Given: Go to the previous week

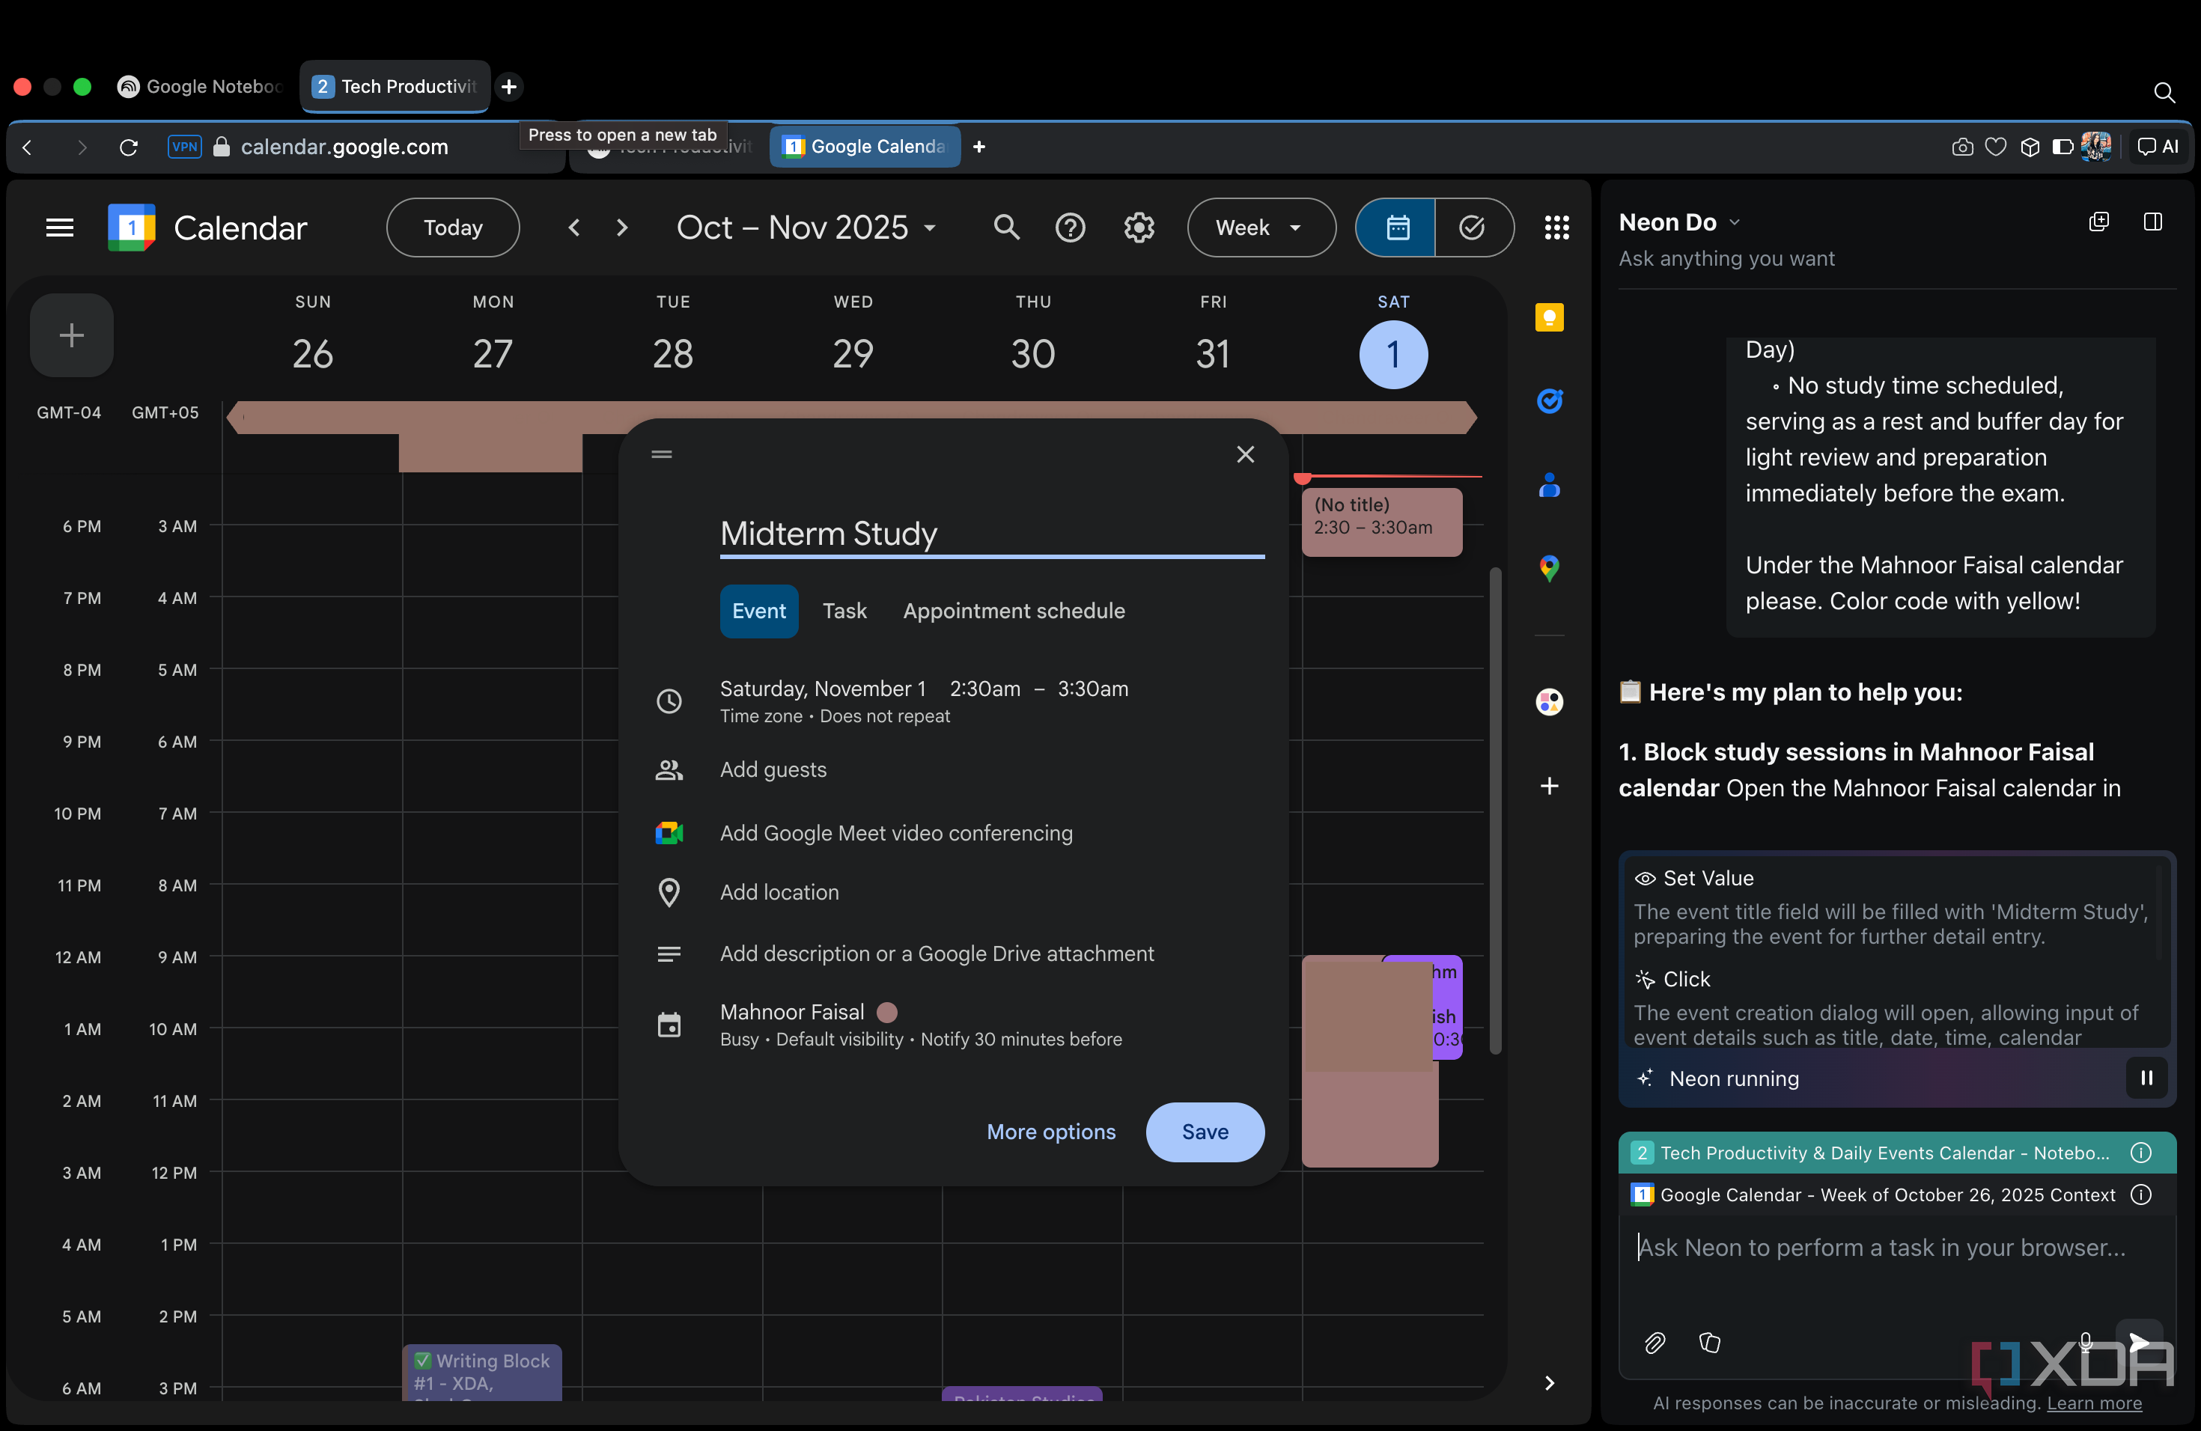Looking at the screenshot, I should (574, 228).
